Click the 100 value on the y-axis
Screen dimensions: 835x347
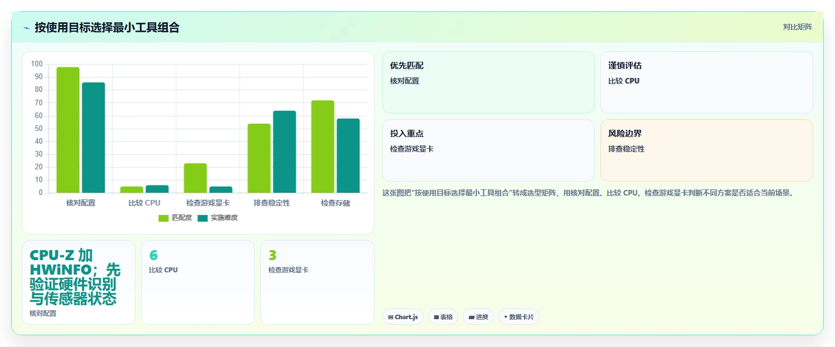[x=37, y=64]
